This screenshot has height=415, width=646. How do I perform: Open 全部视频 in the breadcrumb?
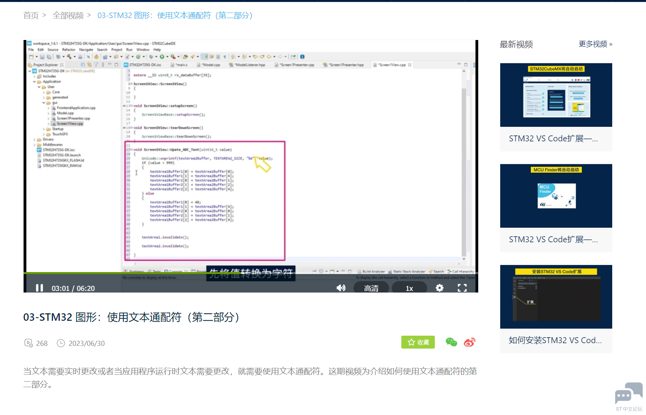[68, 15]
